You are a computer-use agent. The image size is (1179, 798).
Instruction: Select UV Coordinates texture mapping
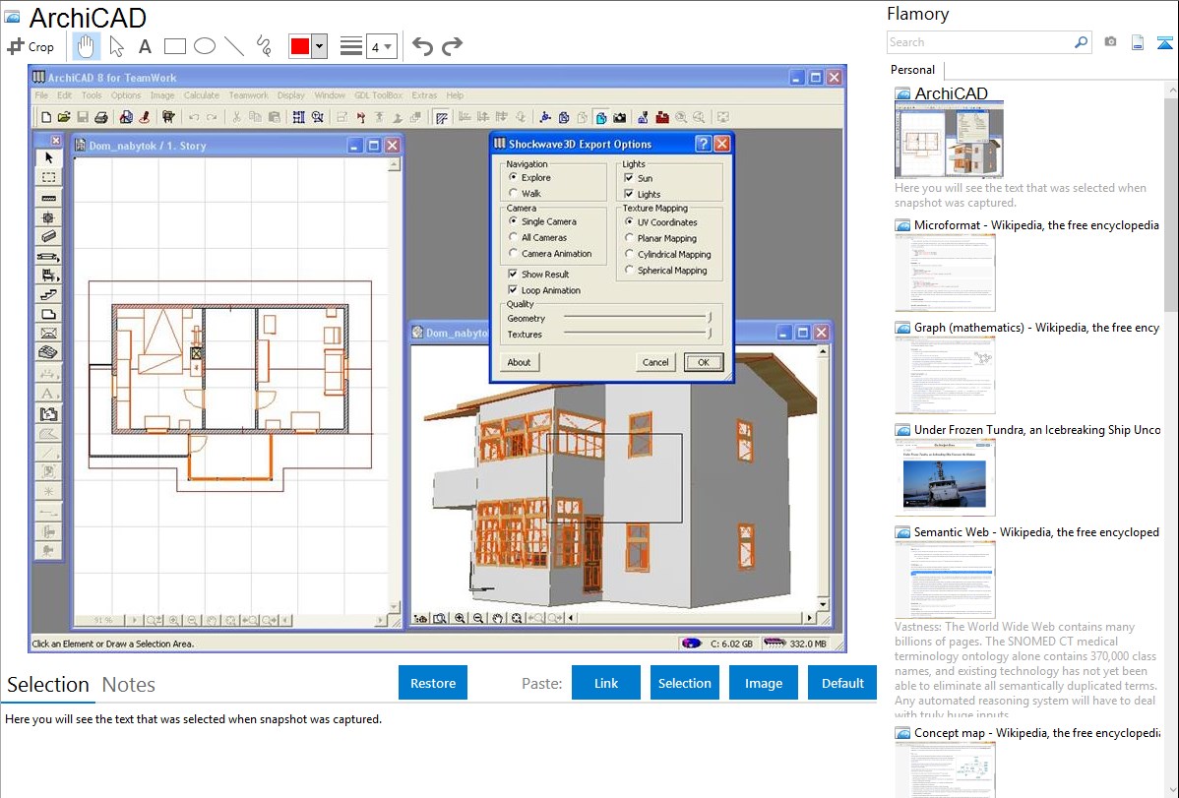pos(629,221)
